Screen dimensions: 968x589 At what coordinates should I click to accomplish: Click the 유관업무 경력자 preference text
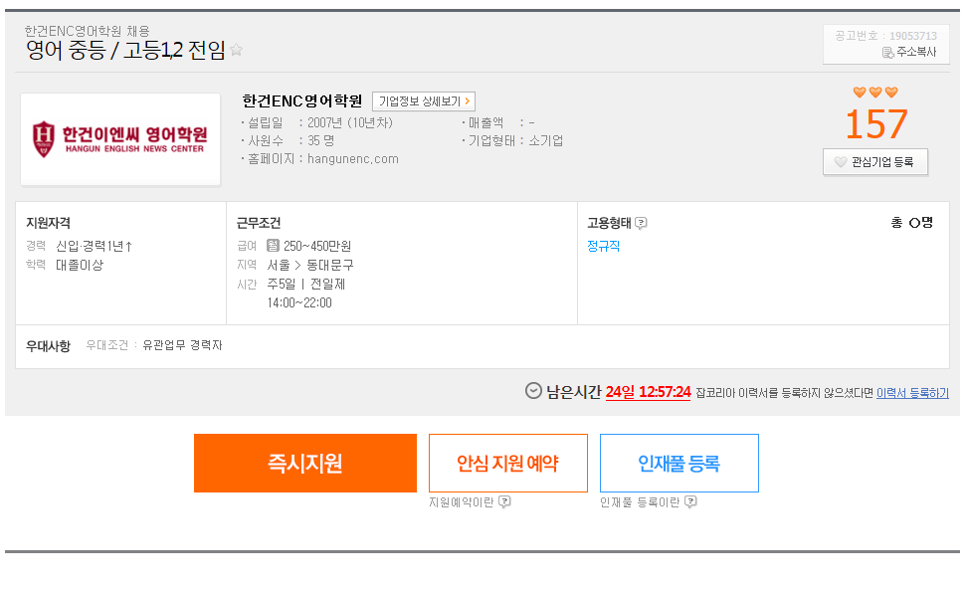point(182,345)
